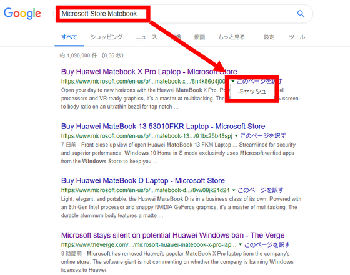
Task: Expand the arrow next to matebook-13 URL
Action: 236,135
